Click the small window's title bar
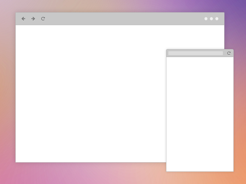The width and height of the screenshot is (246, 184). point(200,53)
